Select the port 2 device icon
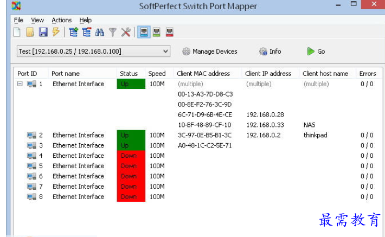This screenshot has width=385, height=237. (x=31, y=136)
